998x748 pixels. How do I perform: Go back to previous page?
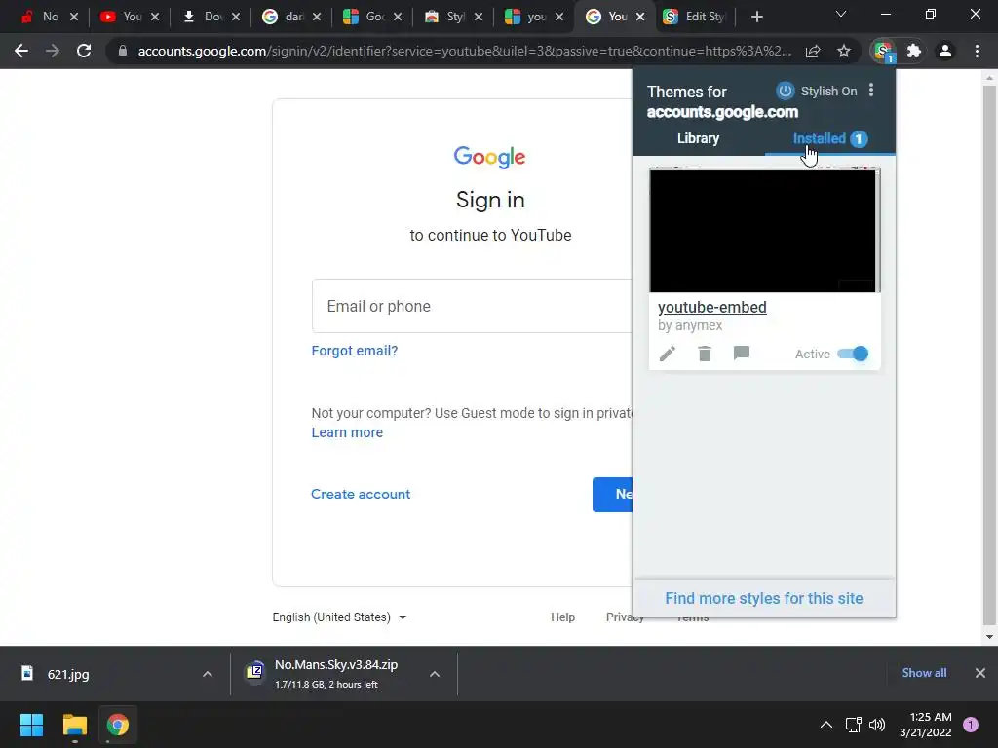coord(21,51)
